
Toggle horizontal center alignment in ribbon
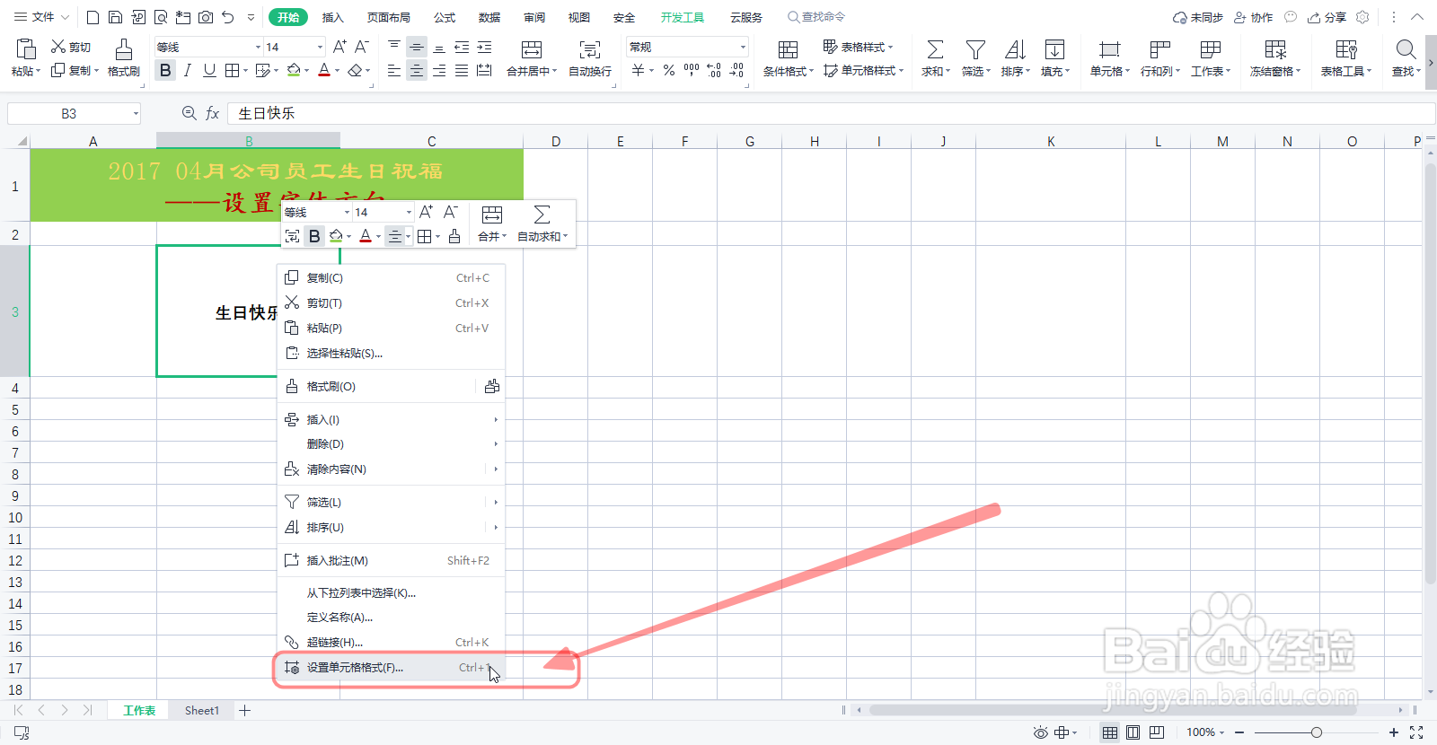pyautogui.click(x=417, y=70)
